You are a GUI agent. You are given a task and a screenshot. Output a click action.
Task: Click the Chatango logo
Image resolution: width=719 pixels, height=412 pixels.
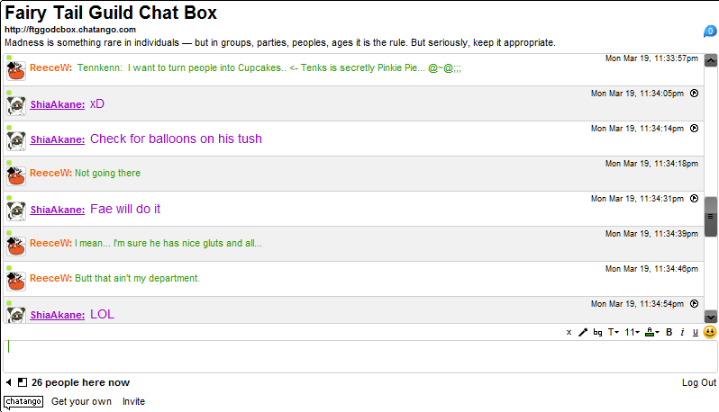coord(23,401)
